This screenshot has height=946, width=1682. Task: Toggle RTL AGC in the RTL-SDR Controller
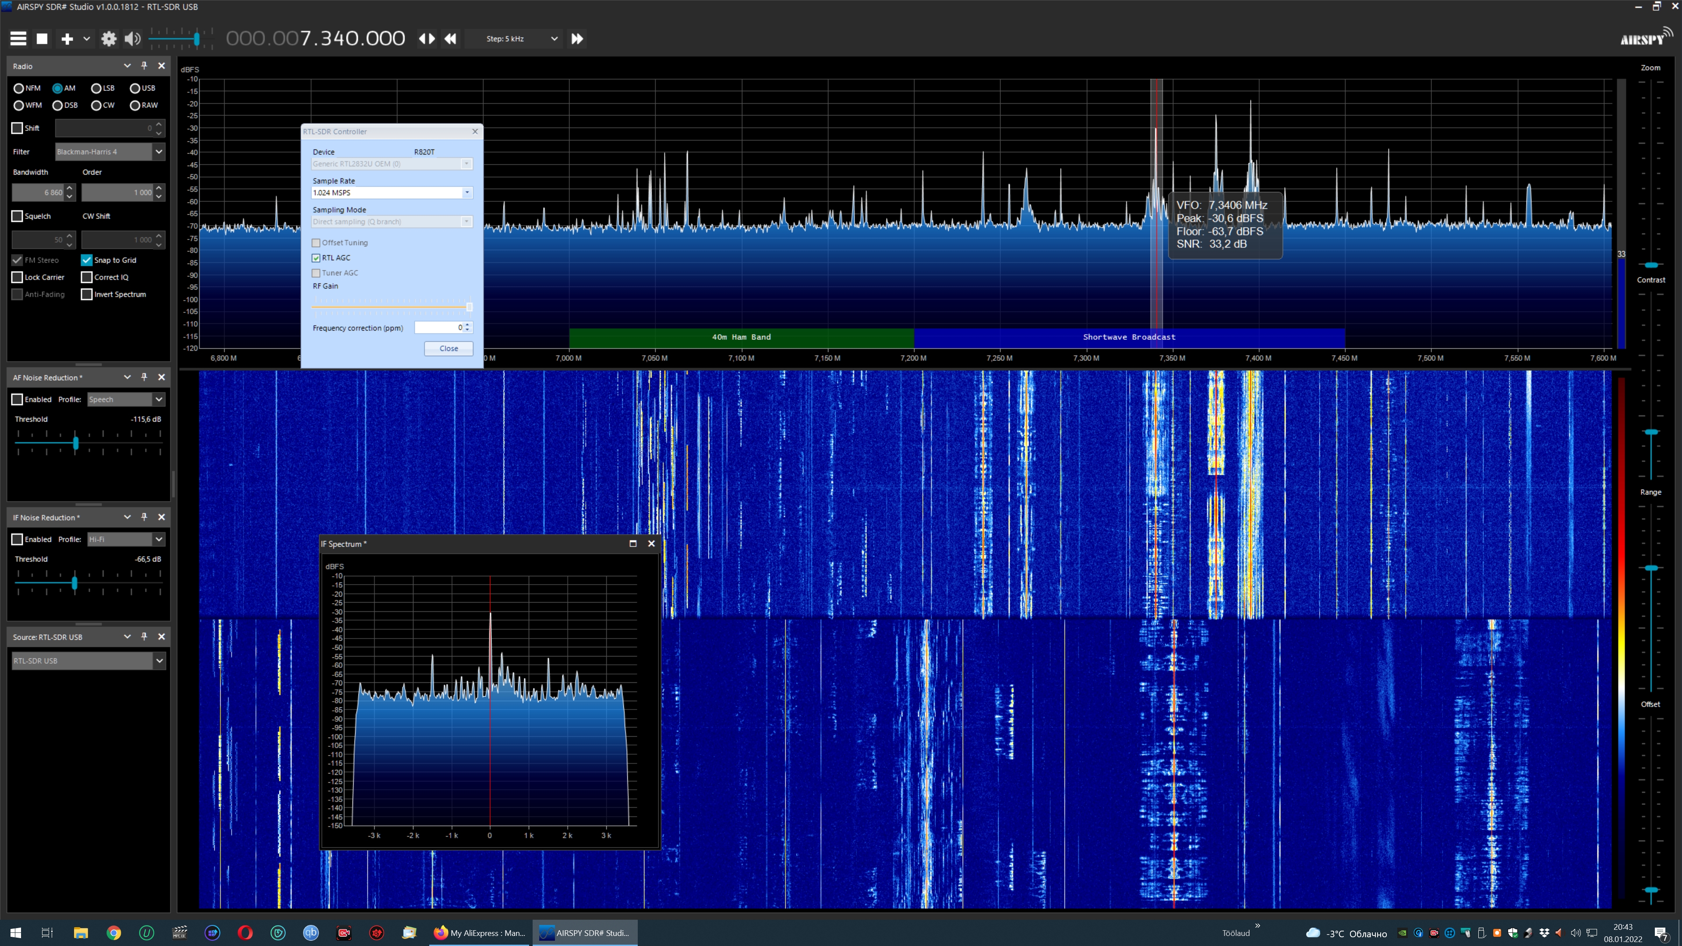pos(316,258)
